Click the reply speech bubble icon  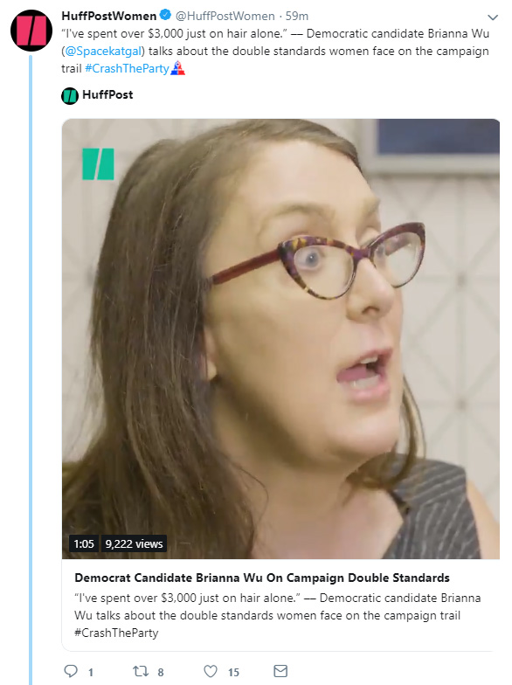71,671
